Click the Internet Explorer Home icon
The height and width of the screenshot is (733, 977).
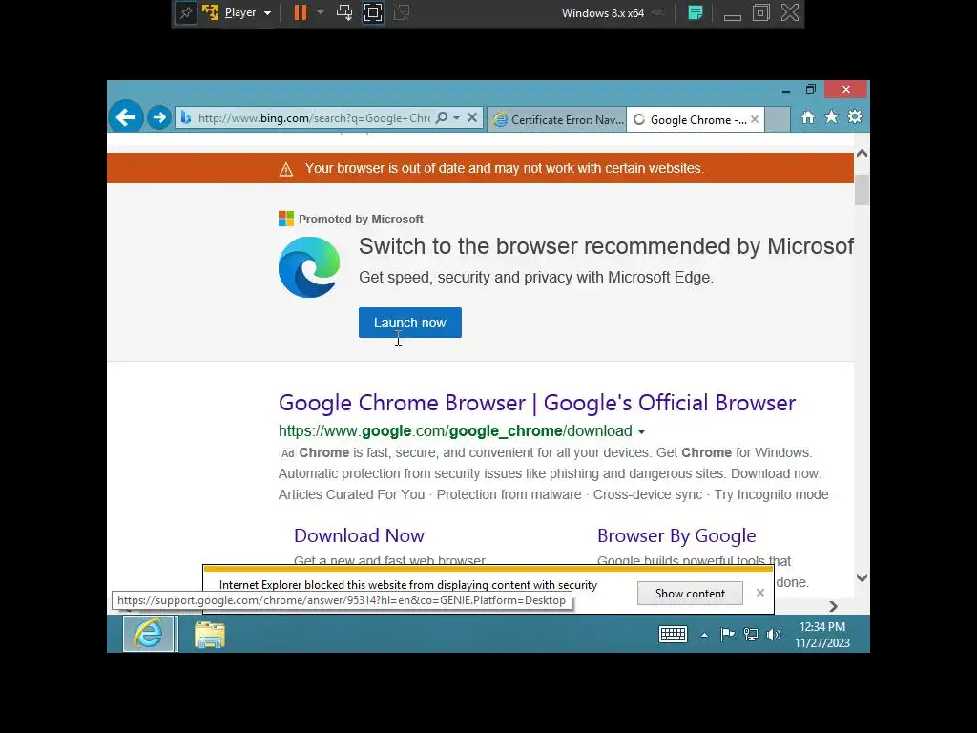[807, 117]
